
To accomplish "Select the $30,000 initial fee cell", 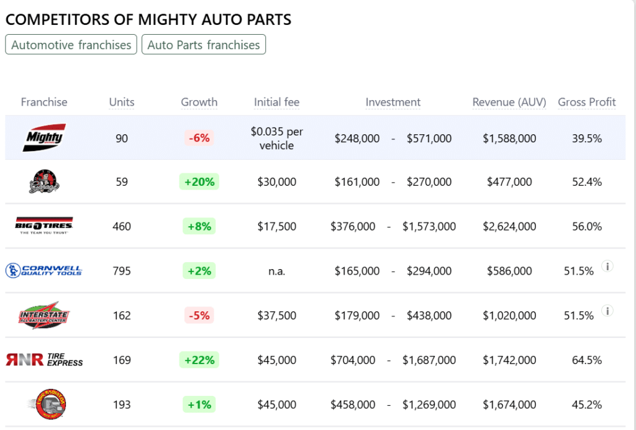I will point(276,181).
